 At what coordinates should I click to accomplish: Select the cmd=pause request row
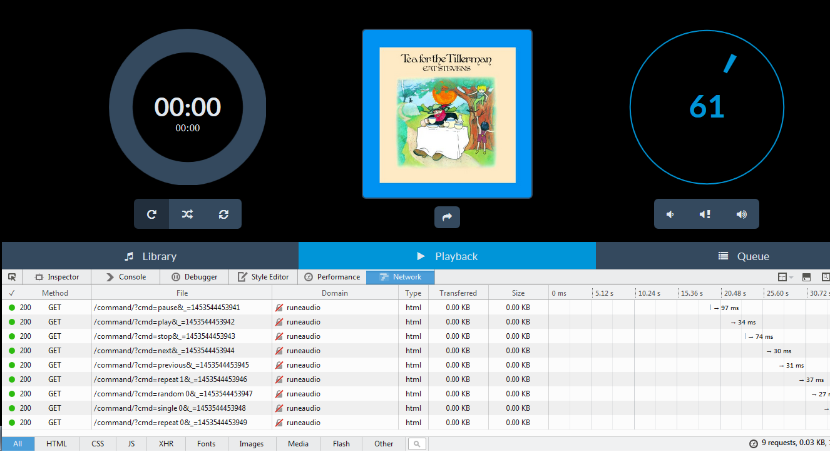tap(416, 308)
